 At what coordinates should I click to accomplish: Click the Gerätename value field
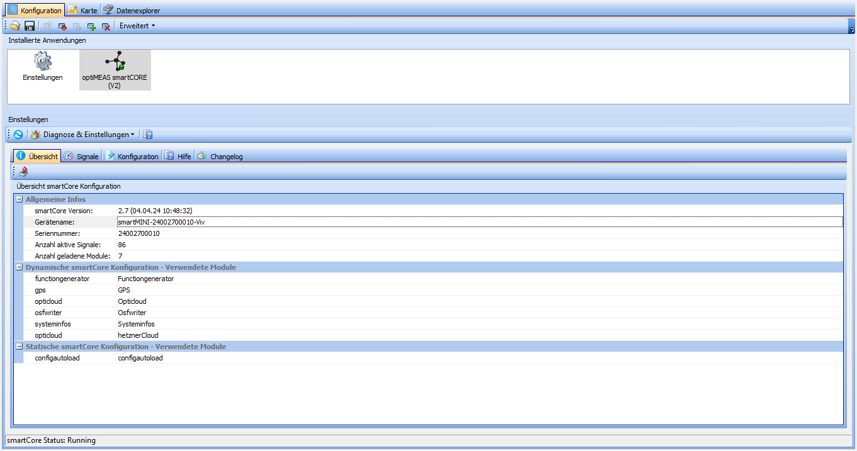[x=480, y=222]
